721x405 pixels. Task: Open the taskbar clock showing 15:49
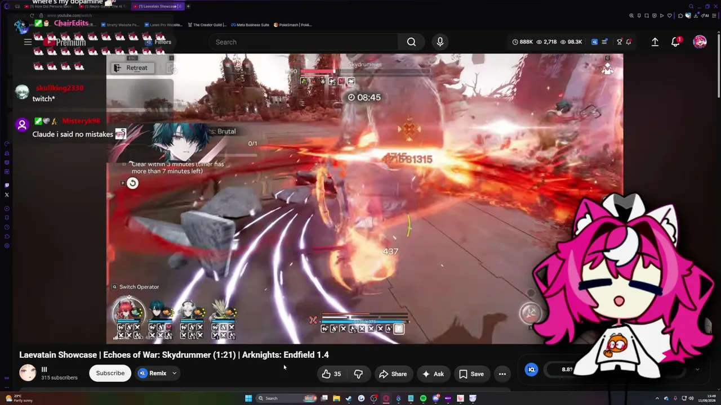pyautogui.click(x=706, y=398)
